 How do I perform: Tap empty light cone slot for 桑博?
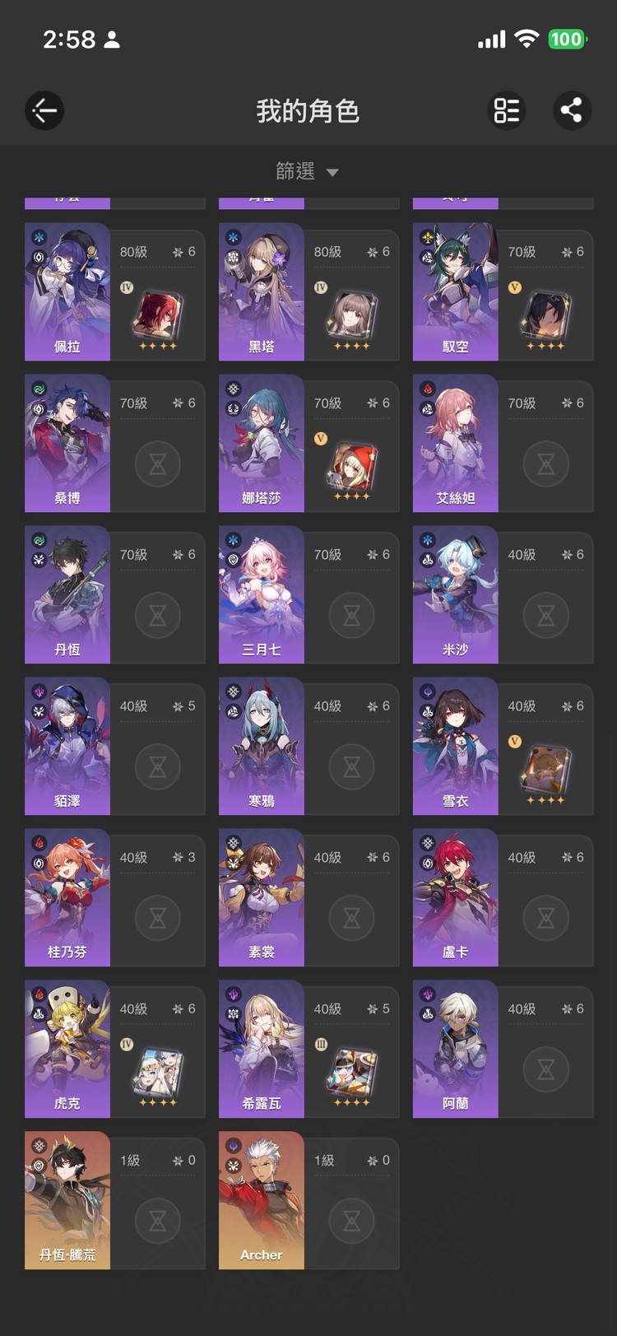pyautogui.click(x=158, y=463)
